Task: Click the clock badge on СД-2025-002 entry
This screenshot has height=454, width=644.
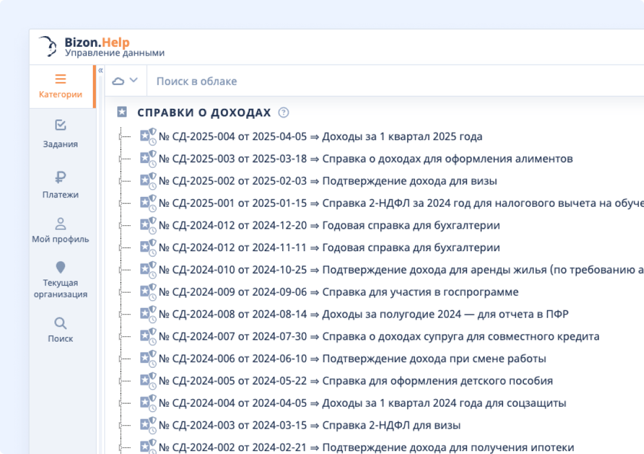Action: (153, 184)
